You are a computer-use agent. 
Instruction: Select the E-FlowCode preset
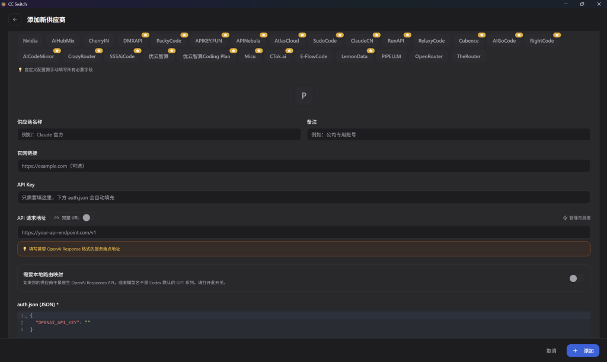point(314,56)
